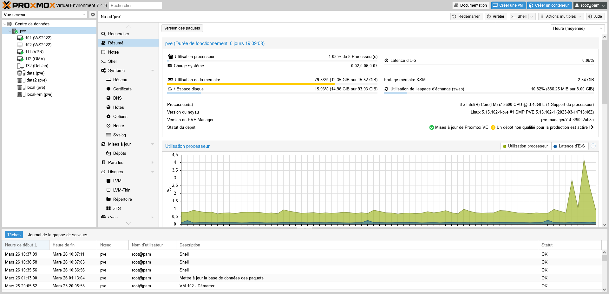Click the VM 111 (VPN) monitor icon
Viewport: 609px width, 294px height.
pos(20,52)
